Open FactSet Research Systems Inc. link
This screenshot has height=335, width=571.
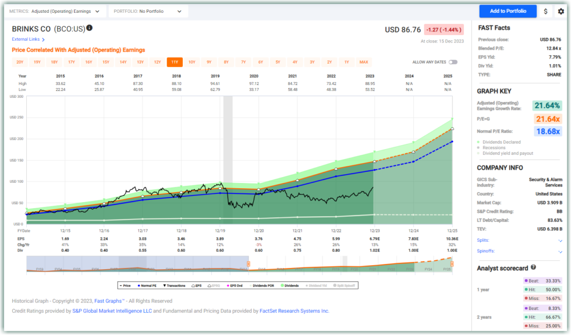294,311
